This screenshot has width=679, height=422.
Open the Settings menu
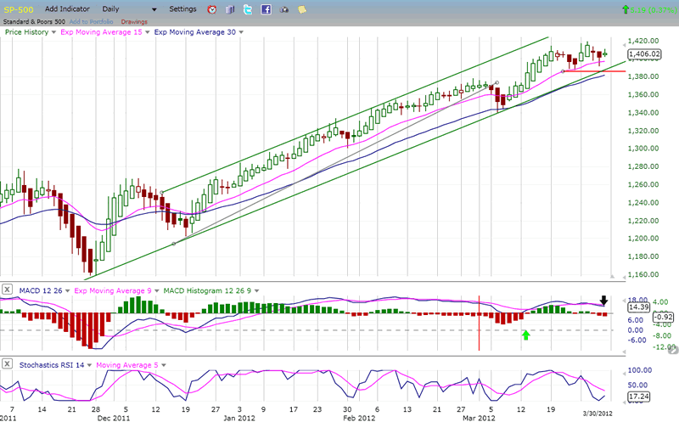pos(182,8)
